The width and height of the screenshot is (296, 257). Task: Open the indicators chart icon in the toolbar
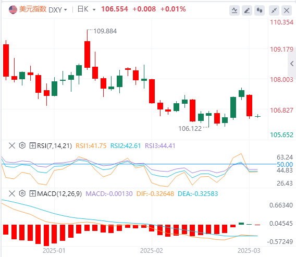pyautogui.click(x=235, y=10)
